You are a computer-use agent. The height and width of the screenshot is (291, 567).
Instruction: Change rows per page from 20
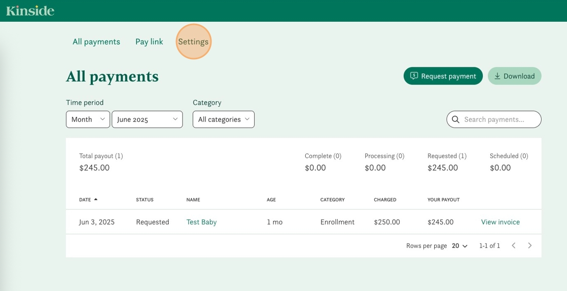[459, 245]
